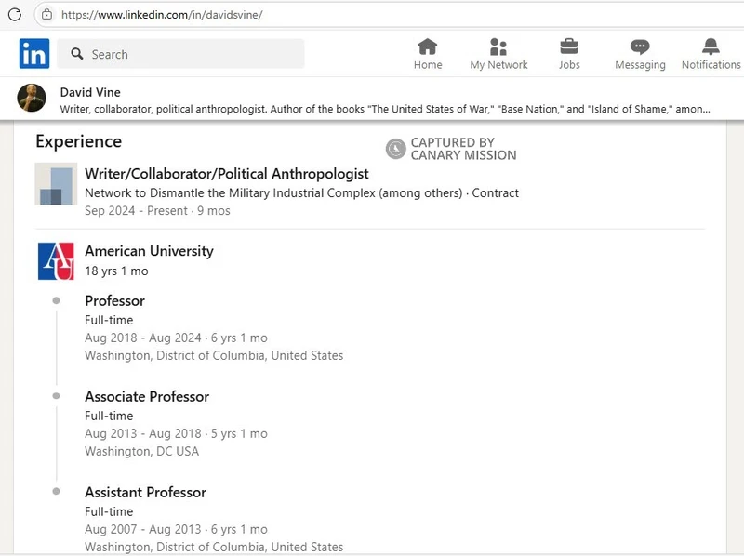Viewport: 744px width, 556px height.
Task: Focus the LinkedIn Search field
Action: (x=180, y=54)
